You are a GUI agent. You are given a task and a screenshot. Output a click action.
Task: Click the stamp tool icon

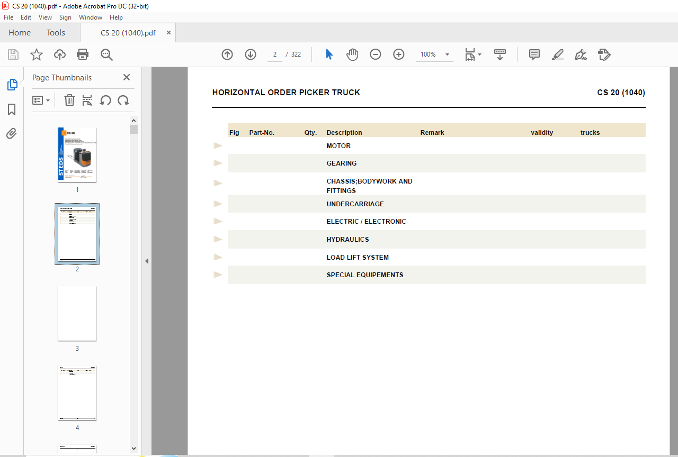(x=604, y=54)
